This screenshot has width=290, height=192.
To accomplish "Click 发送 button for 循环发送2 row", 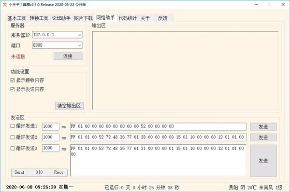I will point(263,137).
